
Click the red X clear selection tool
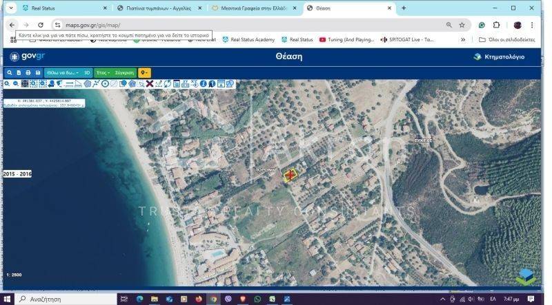[x=149, y=84]
